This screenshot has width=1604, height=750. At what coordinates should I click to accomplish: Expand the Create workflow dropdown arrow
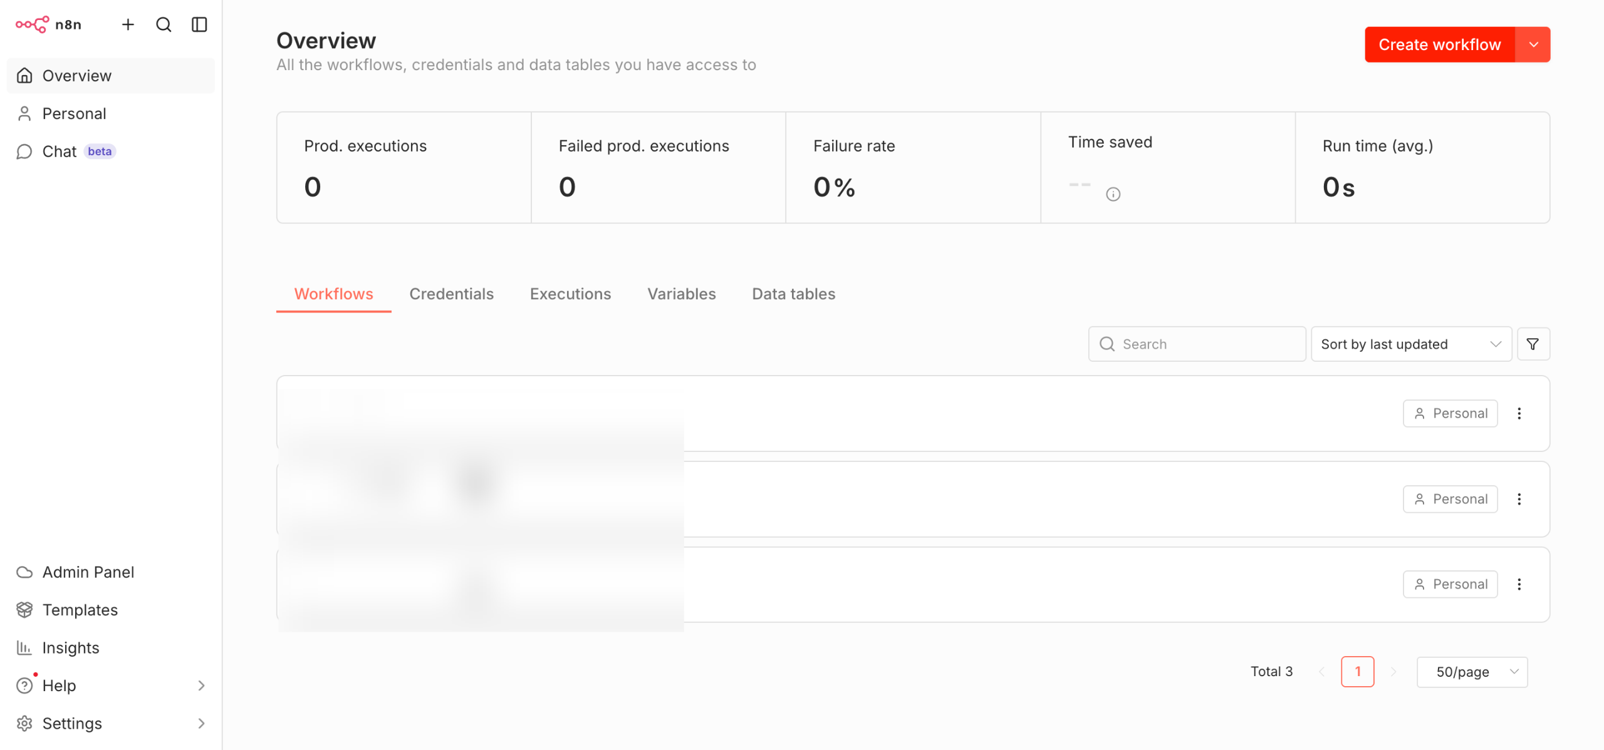click(x=1533, y=44)
